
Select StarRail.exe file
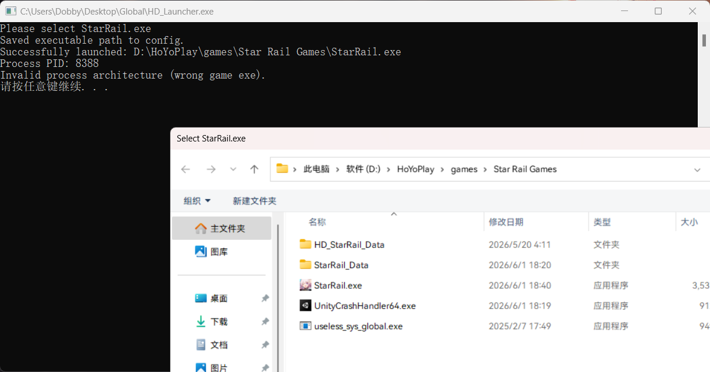(x=338, y=285)
